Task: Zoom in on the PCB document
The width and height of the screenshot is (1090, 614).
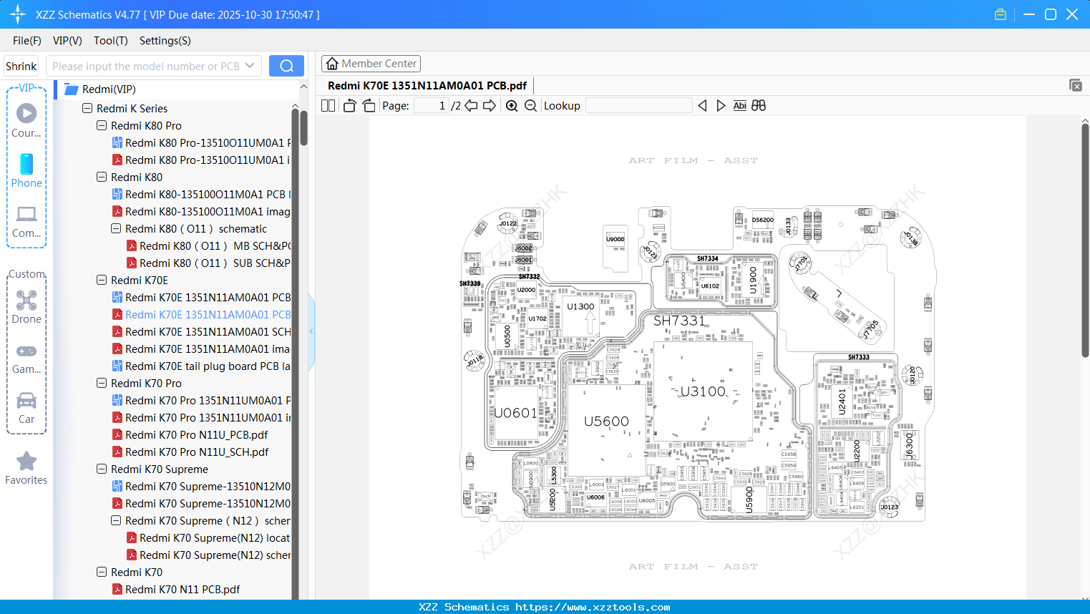Action: coord(512,105)
